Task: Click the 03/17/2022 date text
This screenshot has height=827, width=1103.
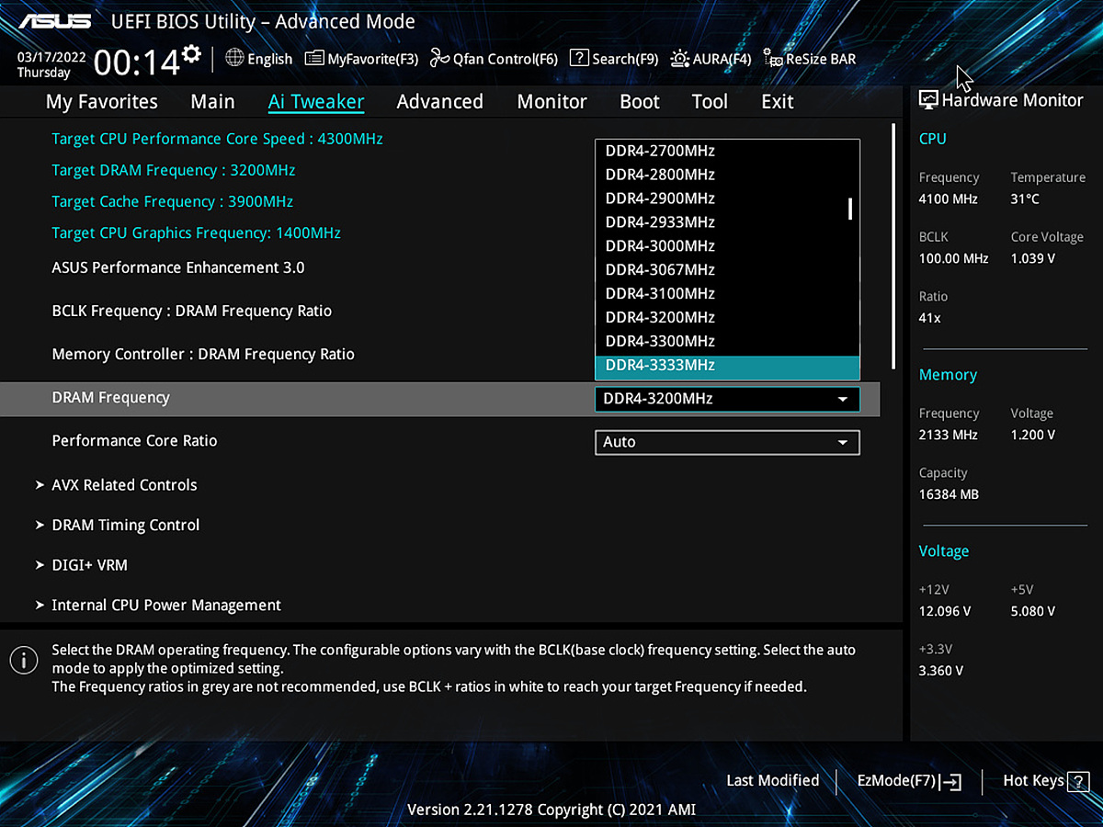Action: tap(51, 57)
